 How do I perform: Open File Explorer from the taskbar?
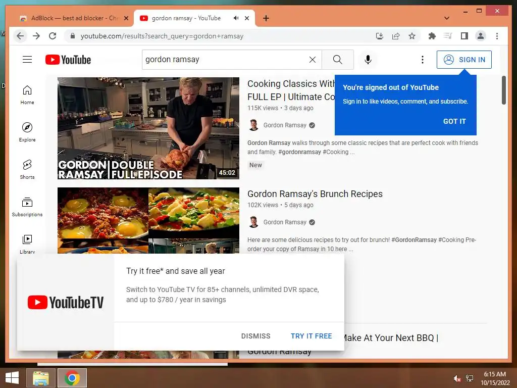40,378
